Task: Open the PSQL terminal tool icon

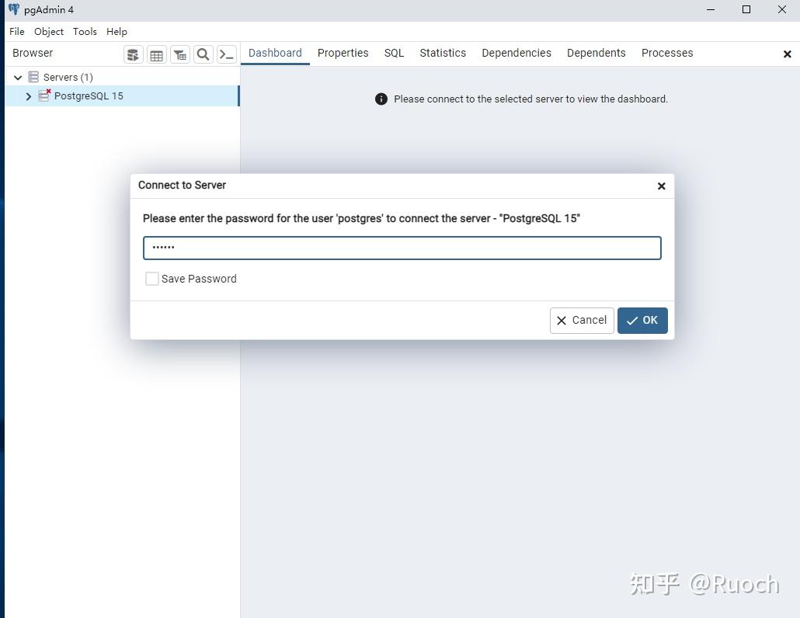Action: [x=226, y=54]
